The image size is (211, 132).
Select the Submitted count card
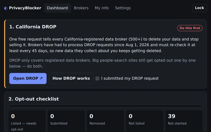click(x=66, y=121)
